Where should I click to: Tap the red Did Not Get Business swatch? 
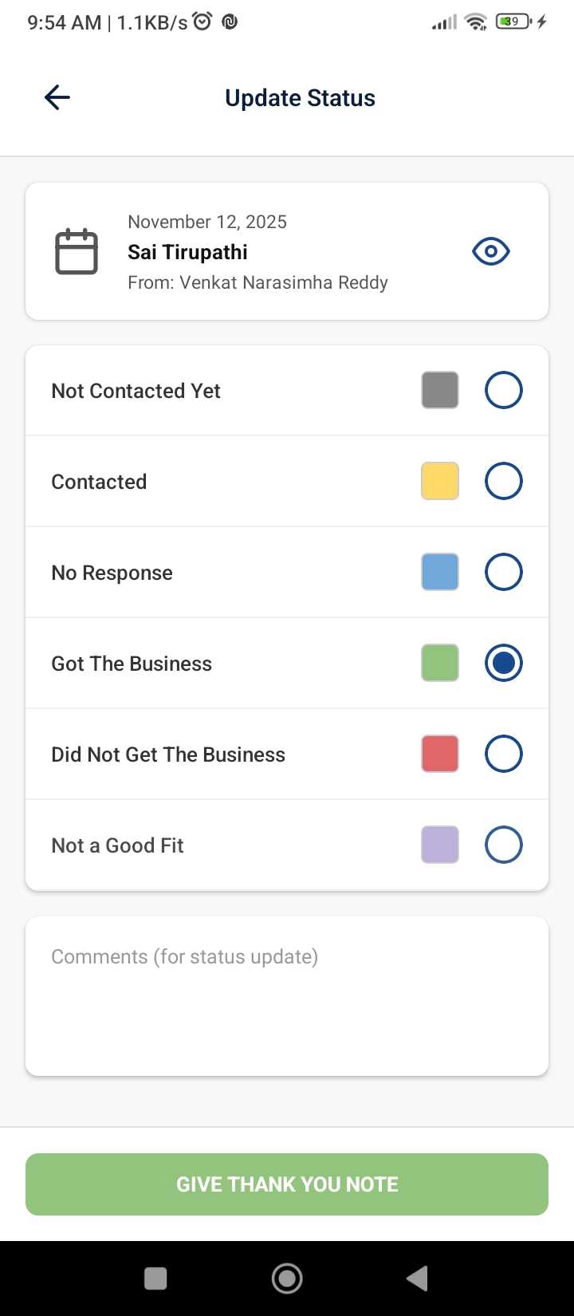point(440,755)
